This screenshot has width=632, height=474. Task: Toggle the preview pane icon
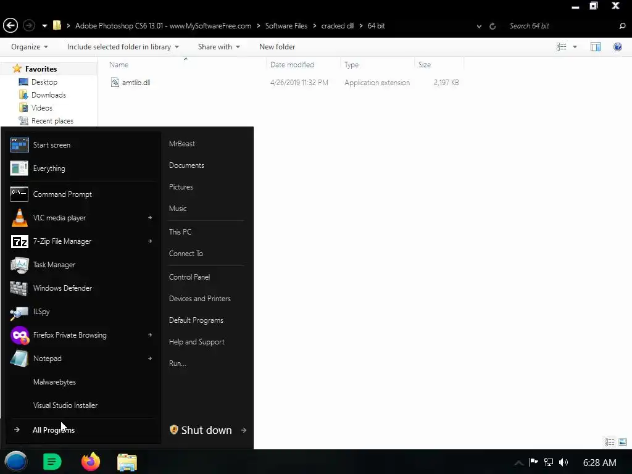(596, 47)
